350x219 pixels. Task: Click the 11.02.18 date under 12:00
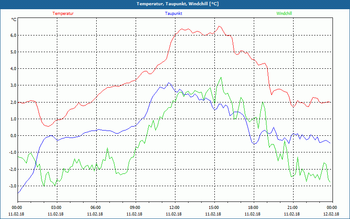pyautogui.click(x=174, y=214)
